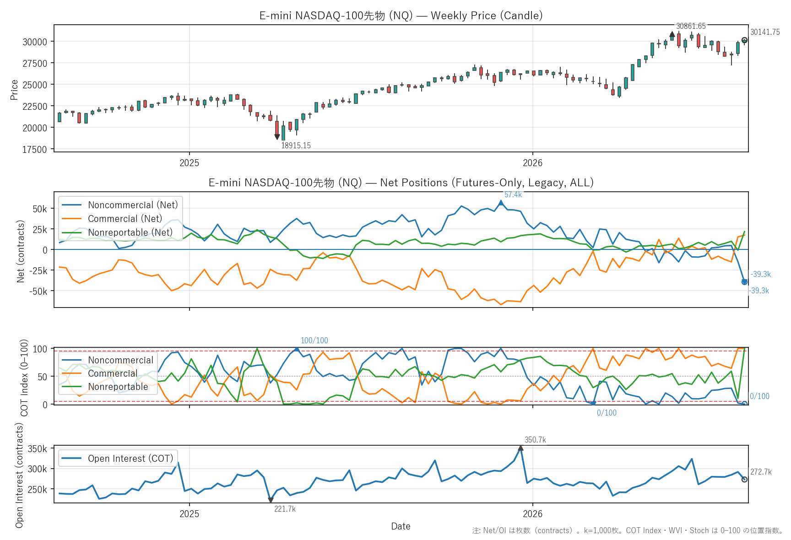Click the down-triangle marker at the price low

[277, 137]
